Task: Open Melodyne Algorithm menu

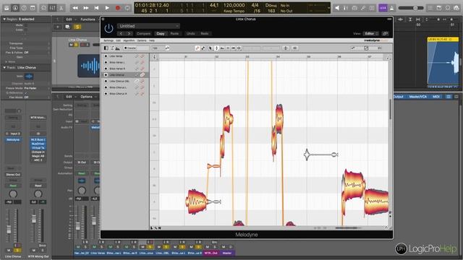Action: (x=129, y=40)
